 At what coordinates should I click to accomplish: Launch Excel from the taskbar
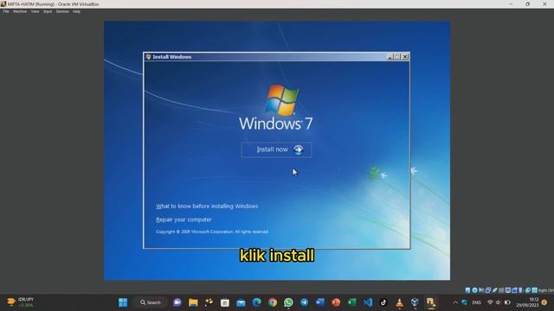point(352,302)
